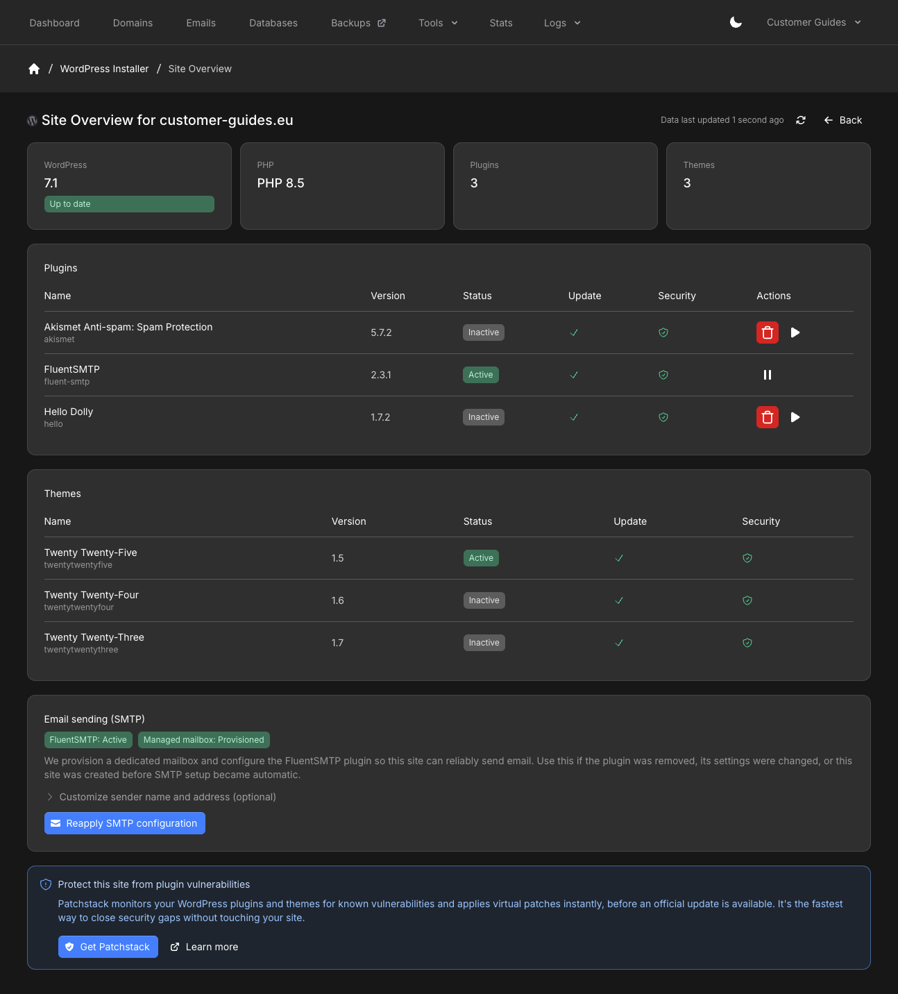The height and width of the screenshot is (994, 898).
Task: Open the Logs dropdown menu
Action: [x=562, y=23]
